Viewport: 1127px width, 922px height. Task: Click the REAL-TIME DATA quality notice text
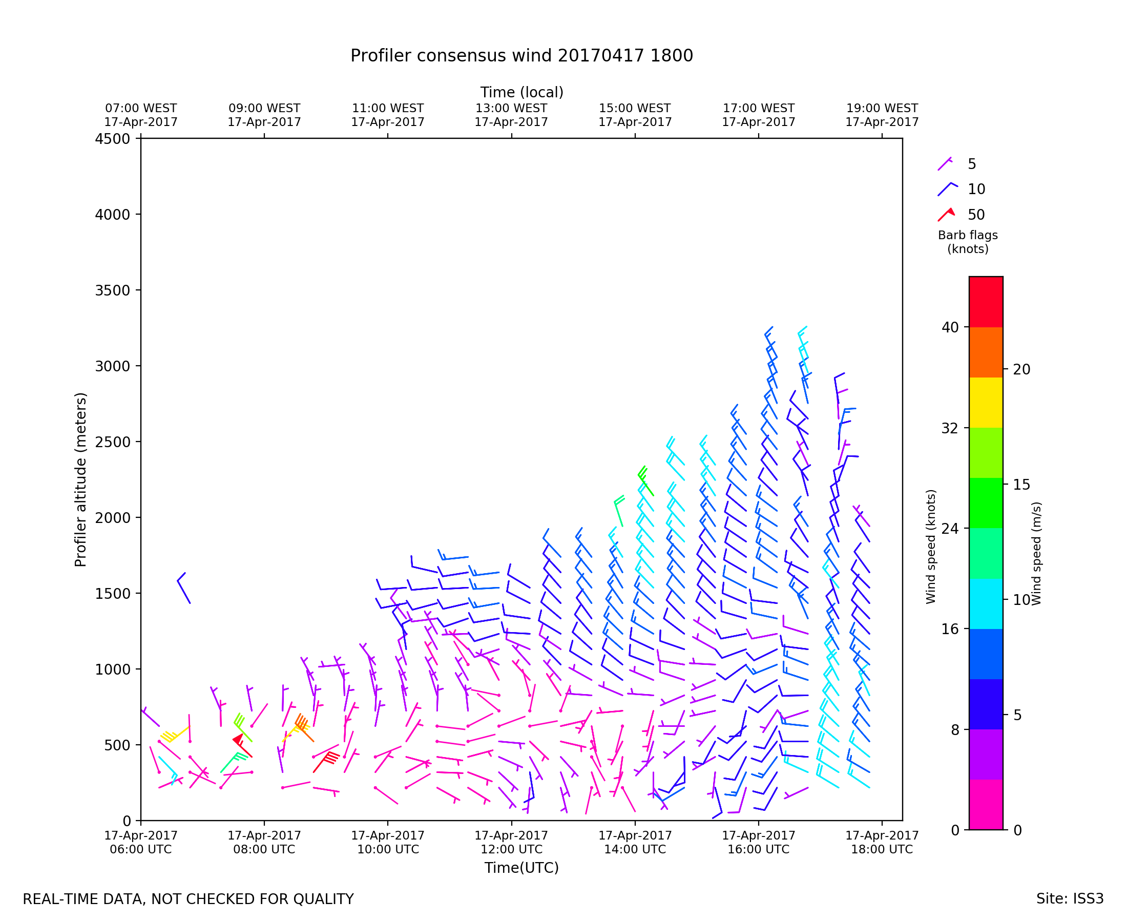(188, 899)
